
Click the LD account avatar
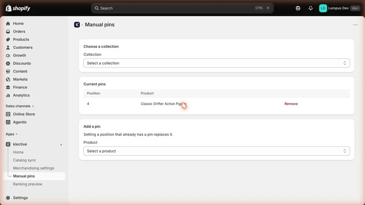tap(323, 8)
